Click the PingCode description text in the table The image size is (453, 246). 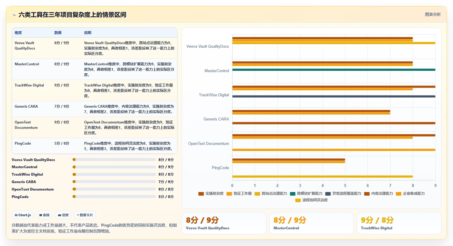click(129, 146)
